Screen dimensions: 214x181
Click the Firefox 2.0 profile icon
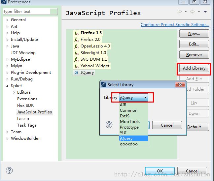pyautogui.click(x=76, y=40)
